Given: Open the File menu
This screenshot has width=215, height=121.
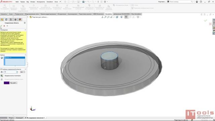Looking at the screenshot, I should [x=17, y=2].
